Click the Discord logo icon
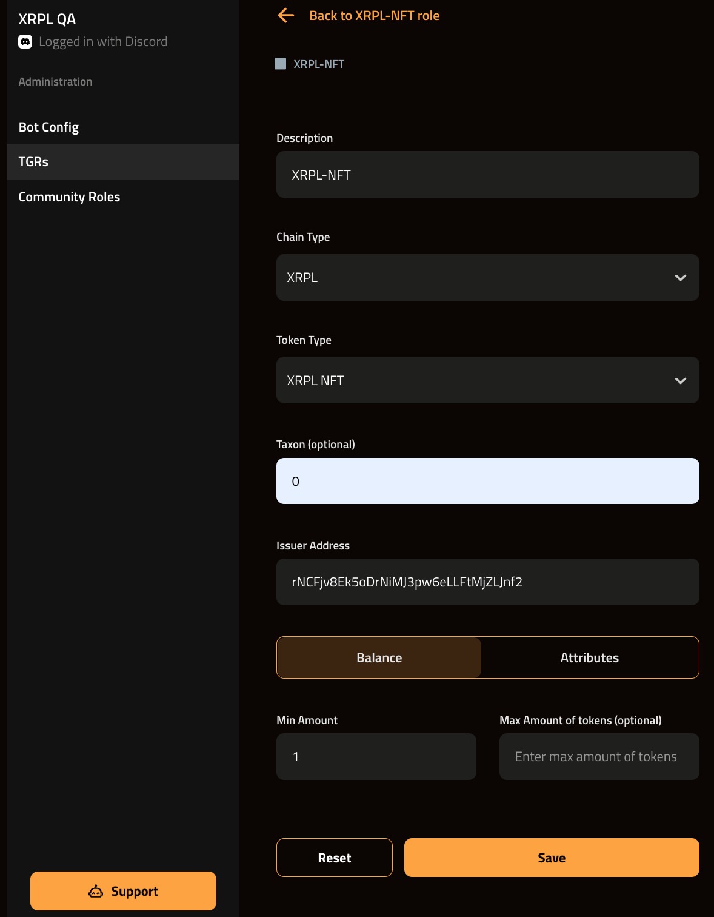This screenshot has height=917, width=714. tap(25, 42)
